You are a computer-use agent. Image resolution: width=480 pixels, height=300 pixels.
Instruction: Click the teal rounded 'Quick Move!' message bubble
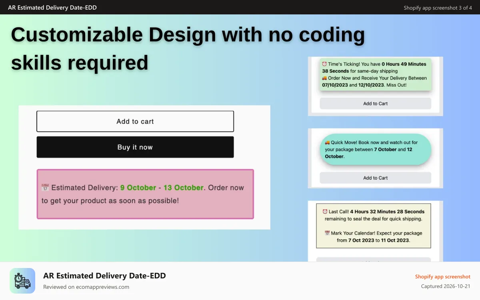click(375, 150)
